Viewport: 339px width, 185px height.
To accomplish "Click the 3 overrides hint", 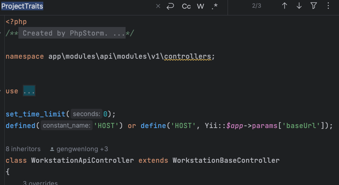I will point(40,183).
